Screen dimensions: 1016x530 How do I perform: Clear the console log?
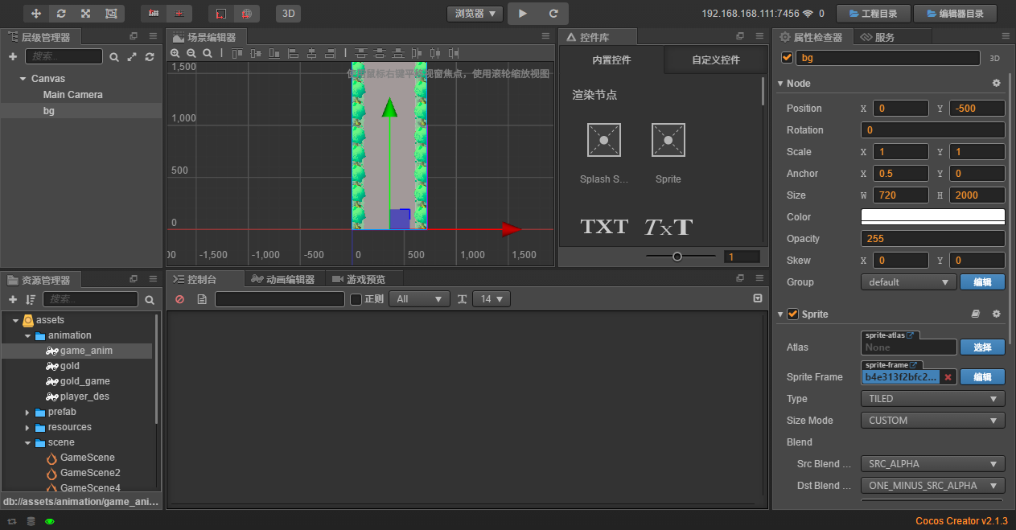pyautogui.click(x=180, y=299)
